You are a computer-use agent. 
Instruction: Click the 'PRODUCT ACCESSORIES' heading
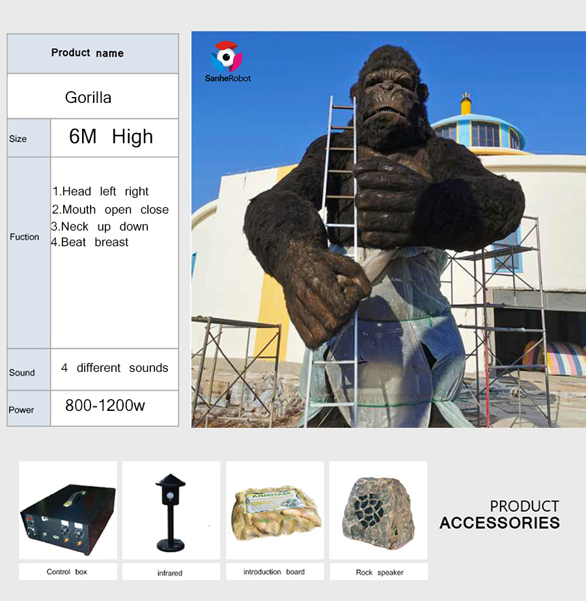click(500, 515)
